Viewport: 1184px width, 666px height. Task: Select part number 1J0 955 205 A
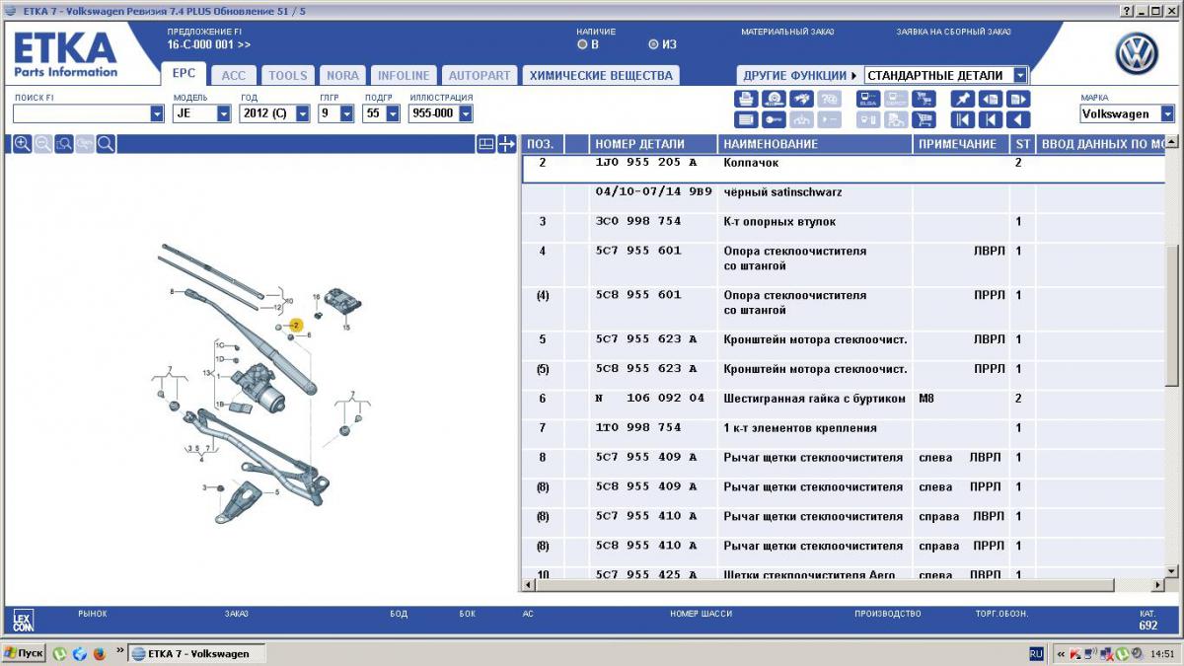[x=646, y=162]
